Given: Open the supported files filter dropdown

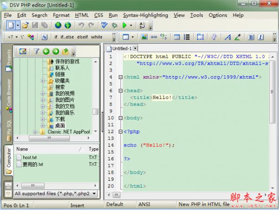Looking at the screenshot, I should pyautogui.click(x=94, y=193).
